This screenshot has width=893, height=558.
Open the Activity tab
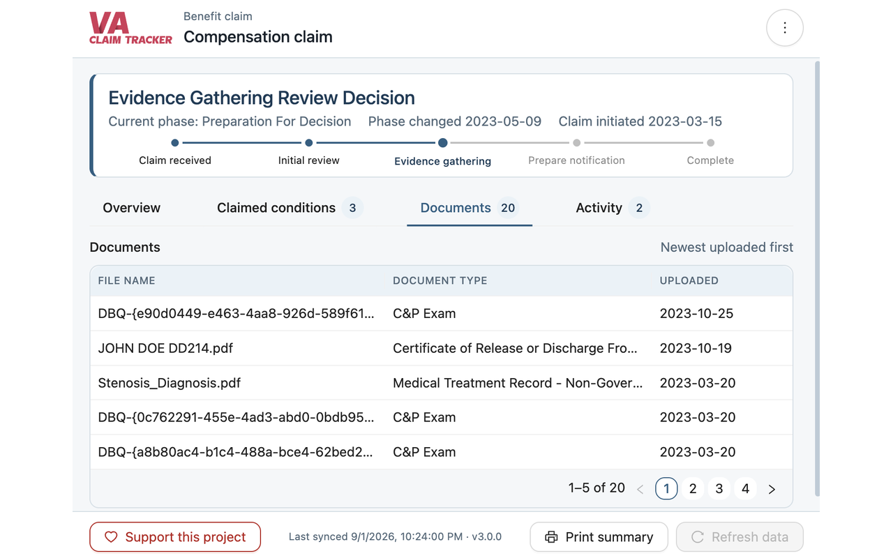tap(613, 208)
